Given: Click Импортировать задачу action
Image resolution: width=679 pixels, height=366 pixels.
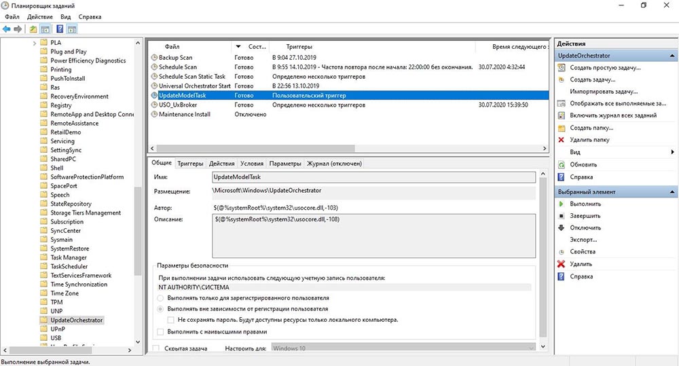Looking at the screenshot, I should click(x=604, y=92).
